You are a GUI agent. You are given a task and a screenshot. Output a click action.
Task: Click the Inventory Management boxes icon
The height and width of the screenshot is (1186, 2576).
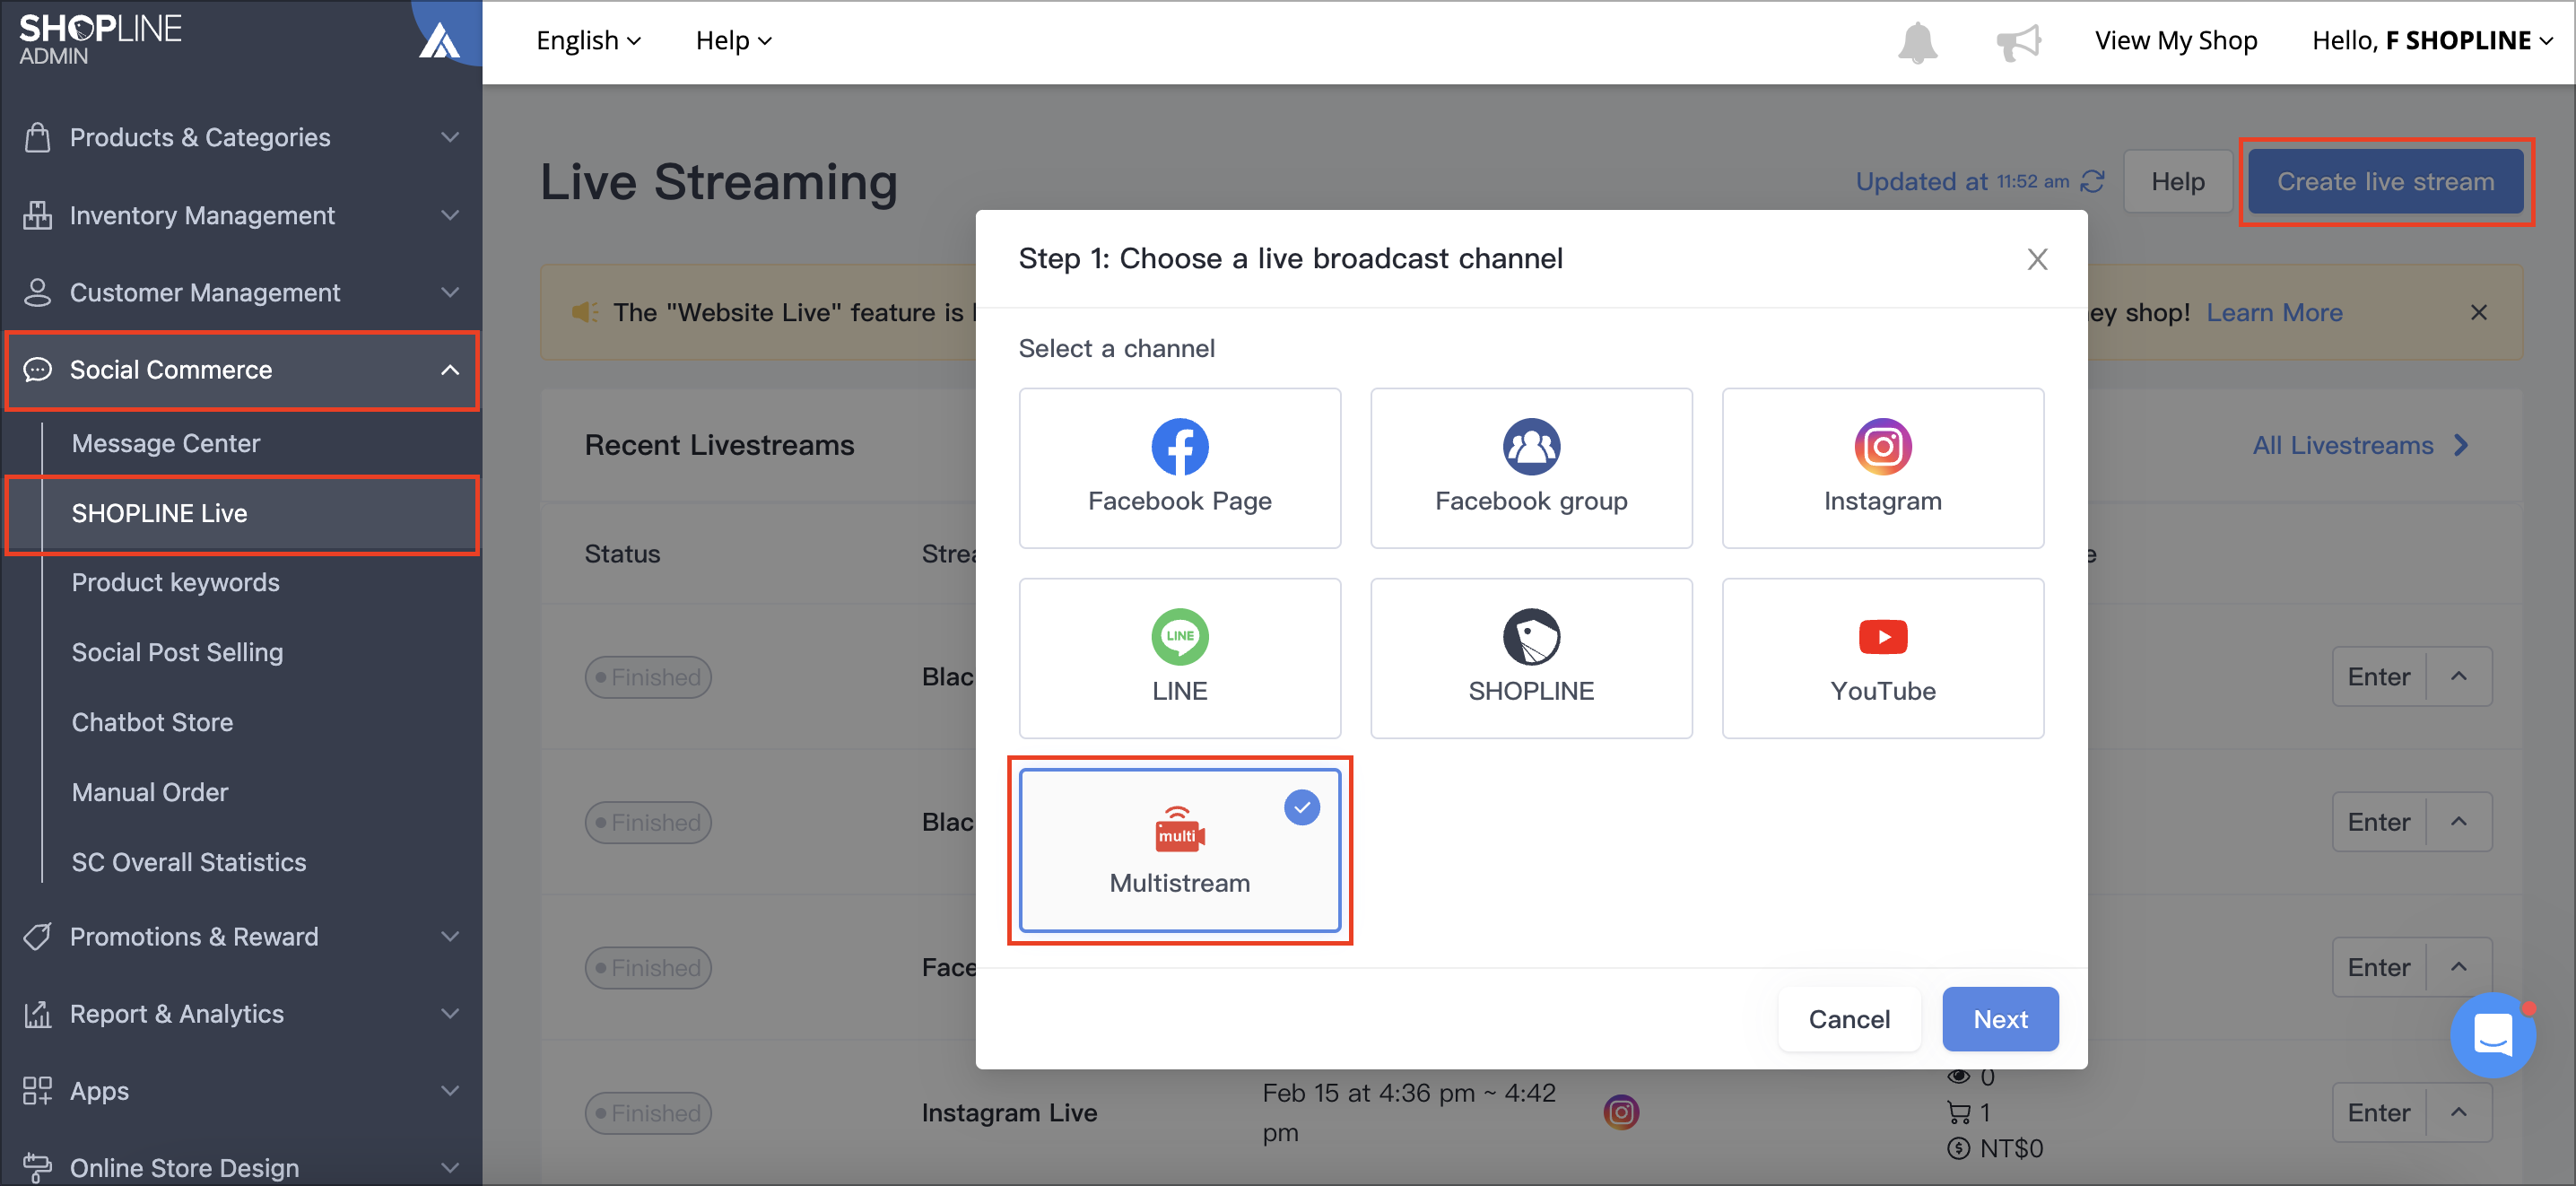[37, 215]
